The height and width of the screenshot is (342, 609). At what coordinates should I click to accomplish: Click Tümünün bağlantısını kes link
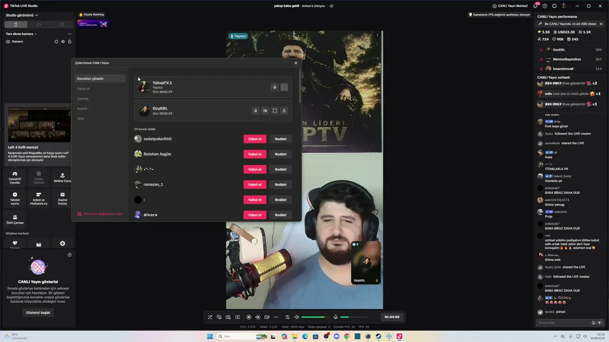[99, 214]
